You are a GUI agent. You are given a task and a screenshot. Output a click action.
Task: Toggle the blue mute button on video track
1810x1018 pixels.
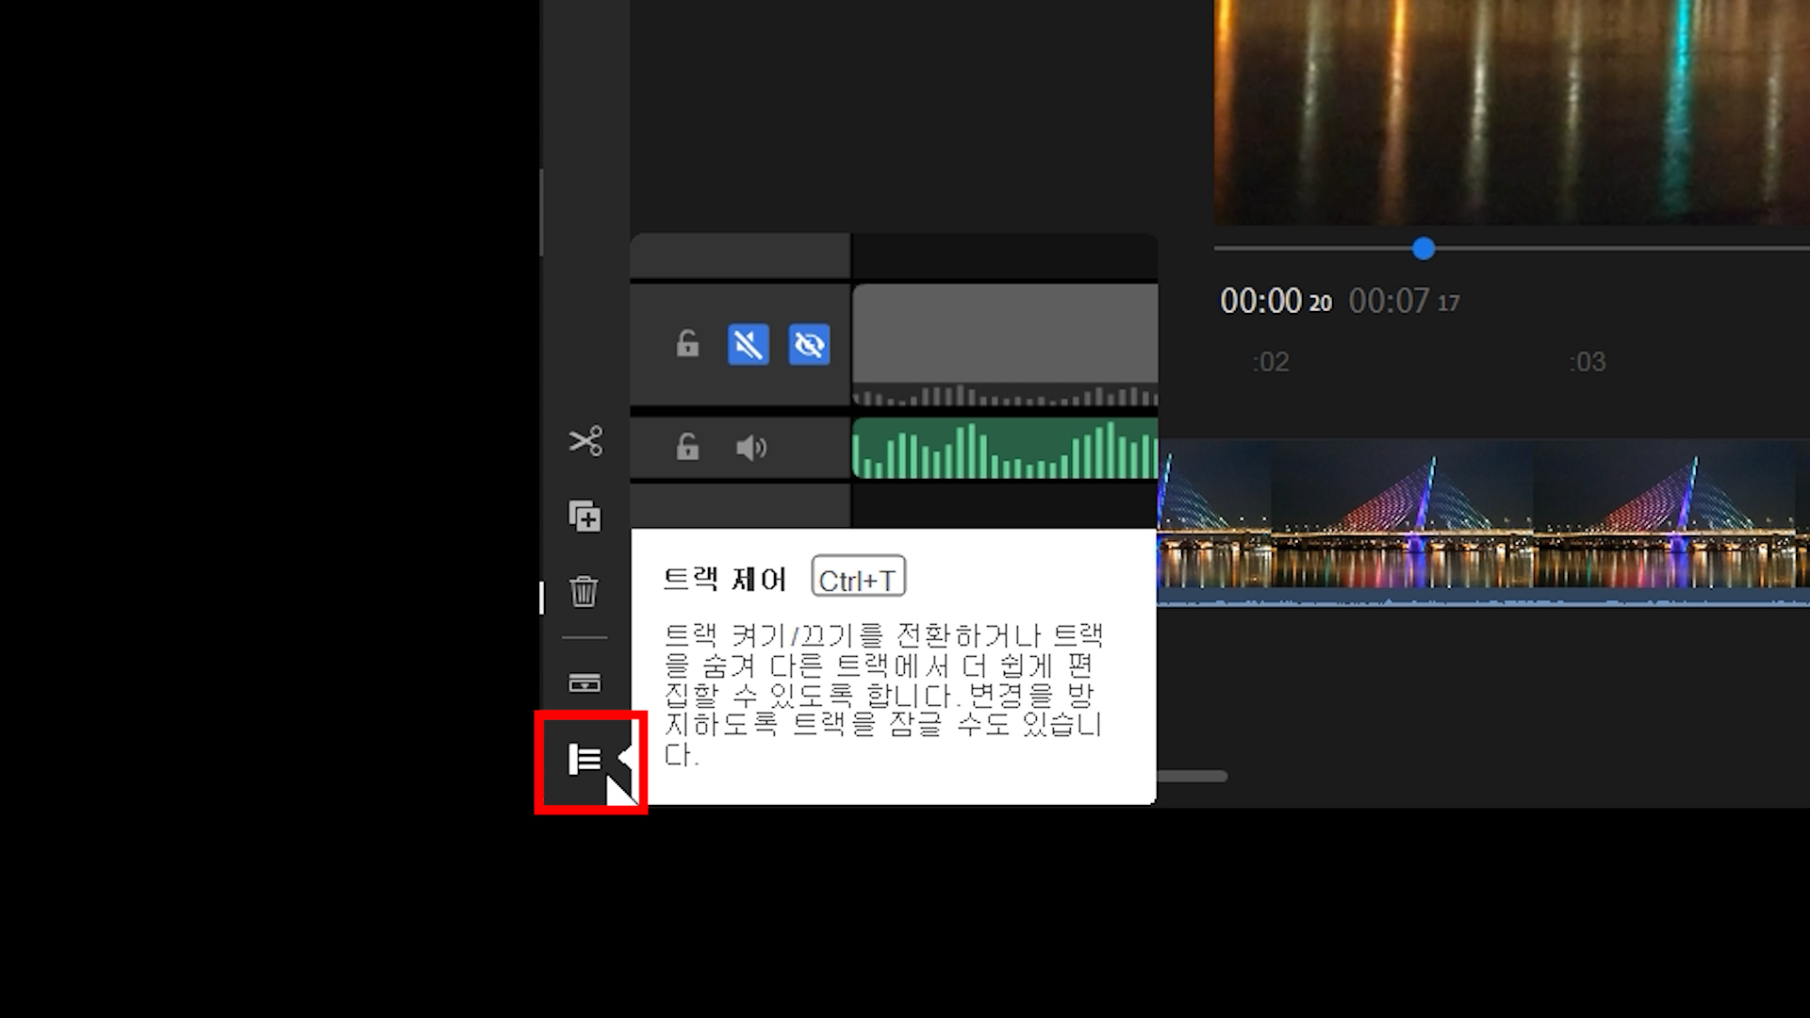click(749, 344)
